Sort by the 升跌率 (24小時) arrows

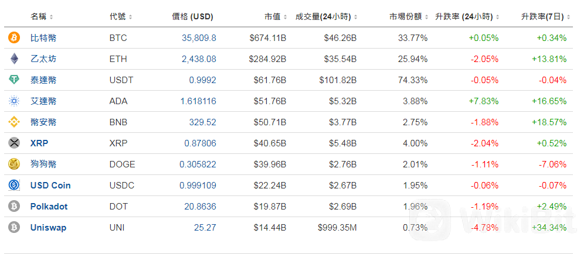[x=497, y=17]
